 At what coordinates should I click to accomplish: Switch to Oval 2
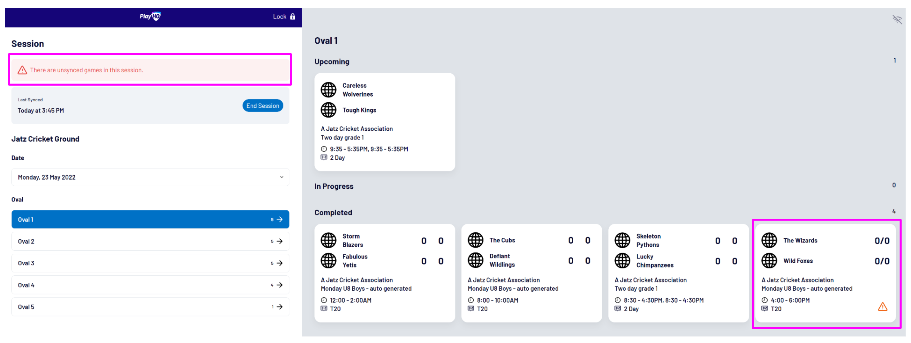150,241
